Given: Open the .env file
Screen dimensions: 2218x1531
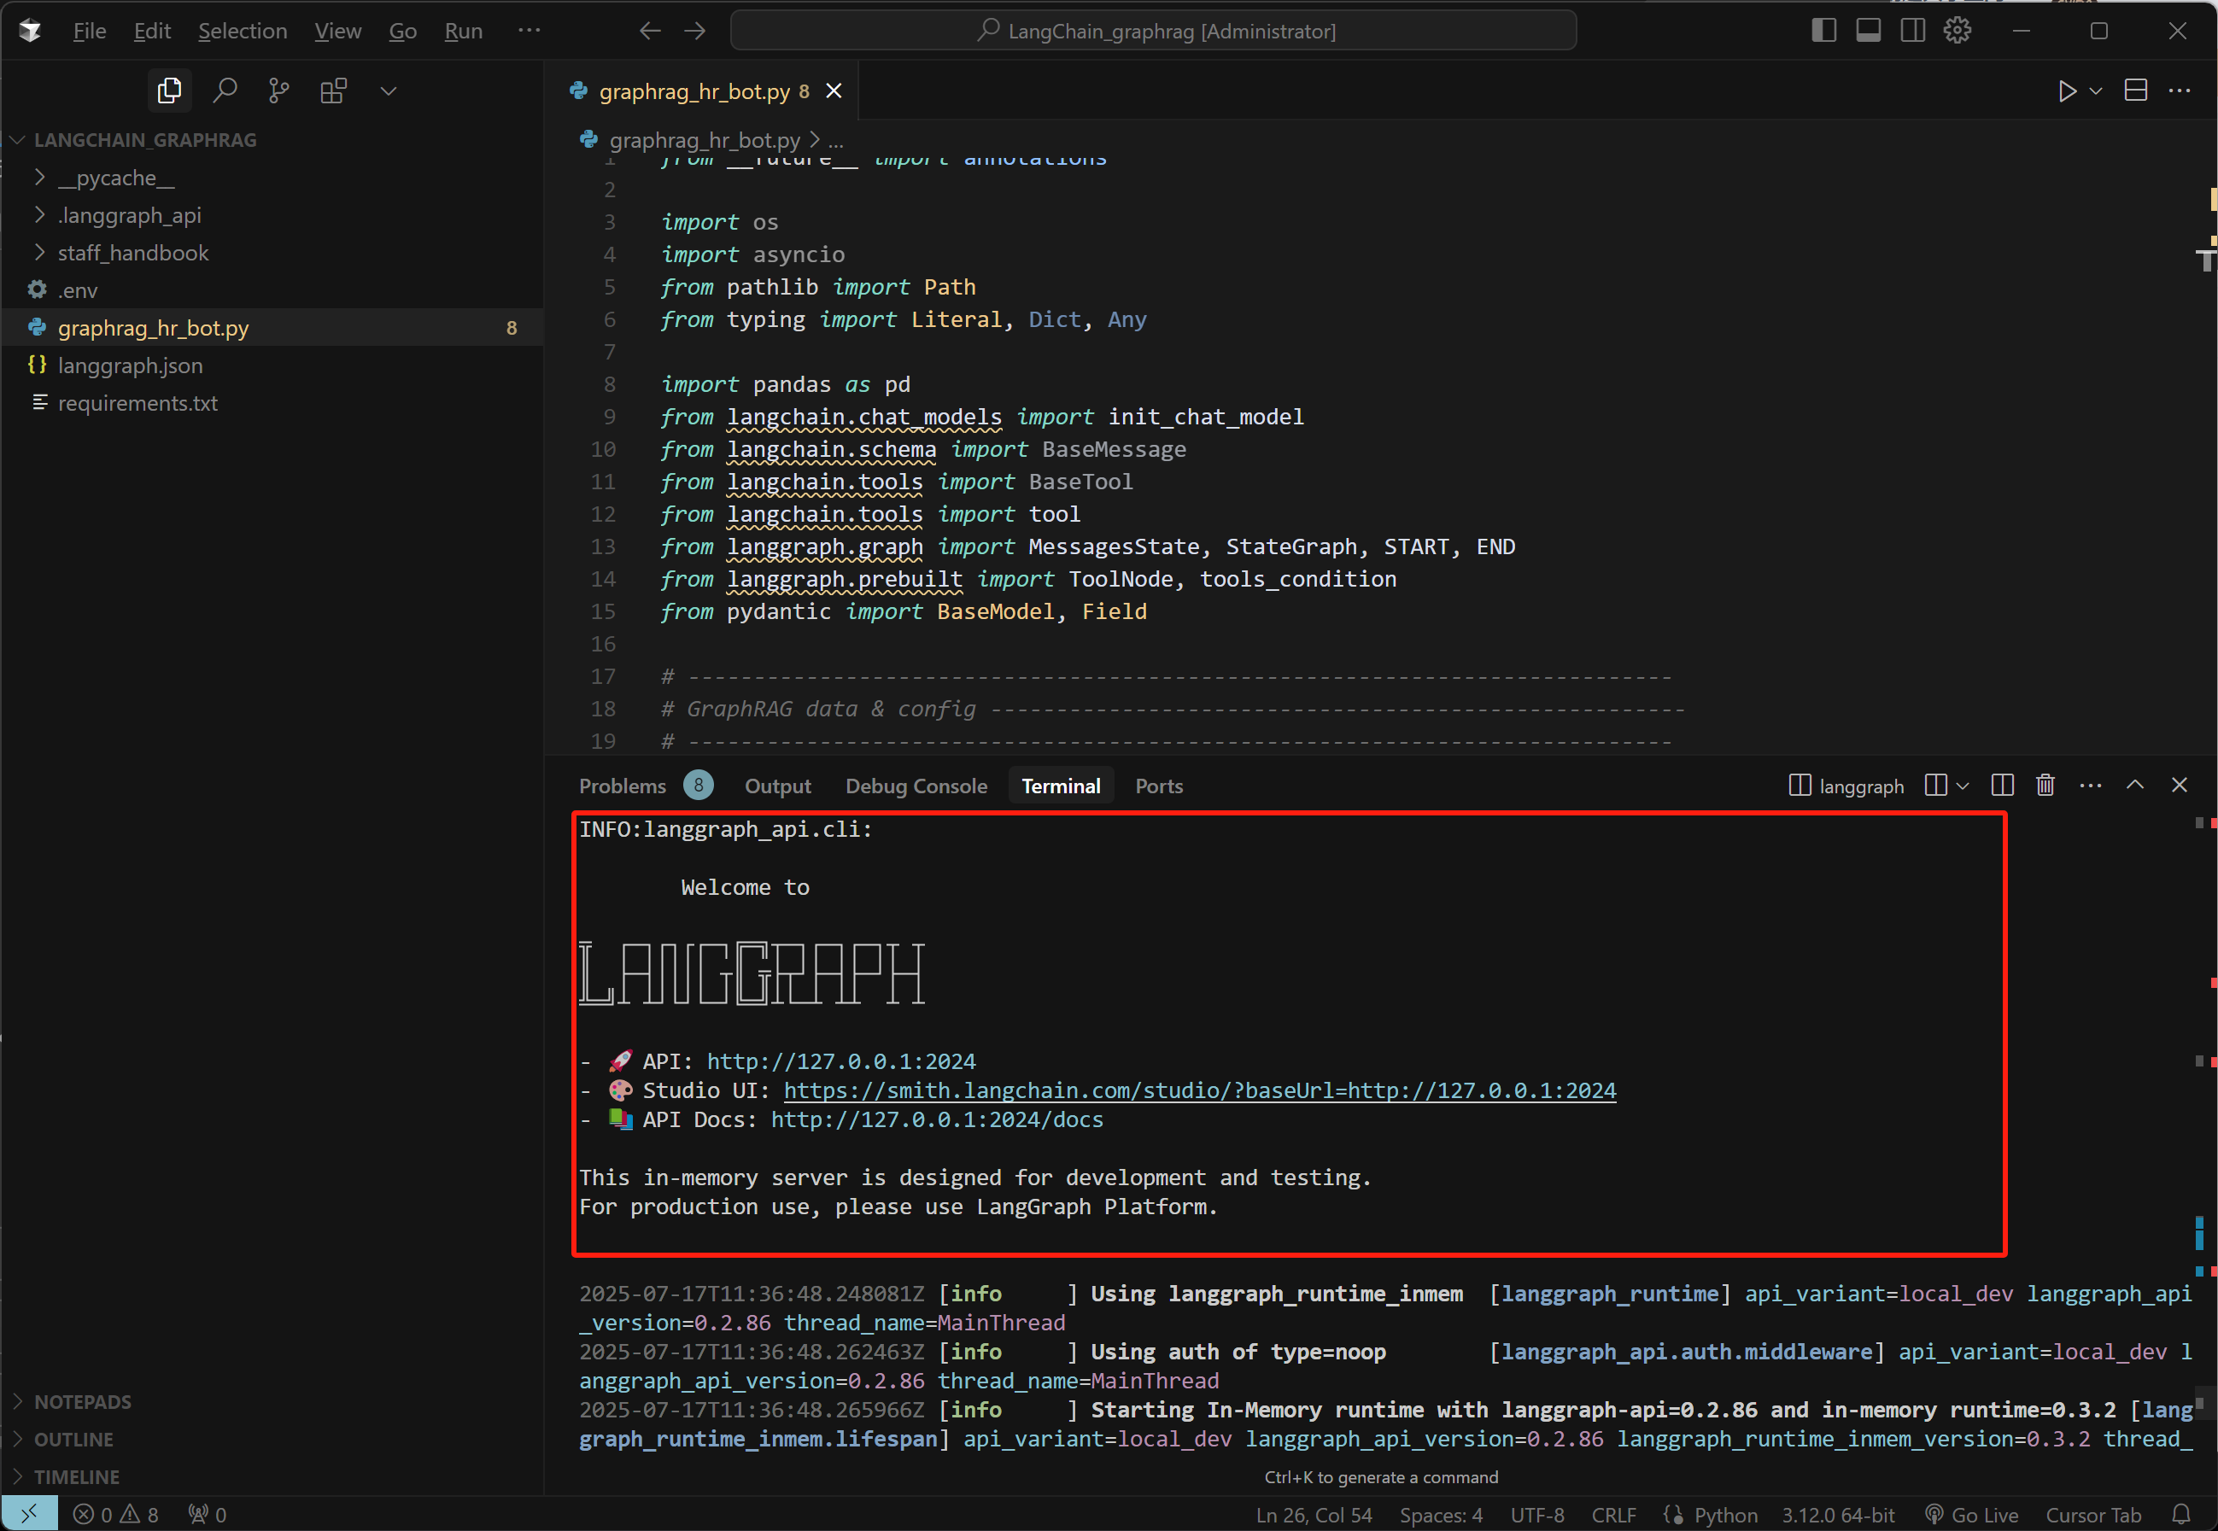Looking at the screenshot, I should 272,290.
